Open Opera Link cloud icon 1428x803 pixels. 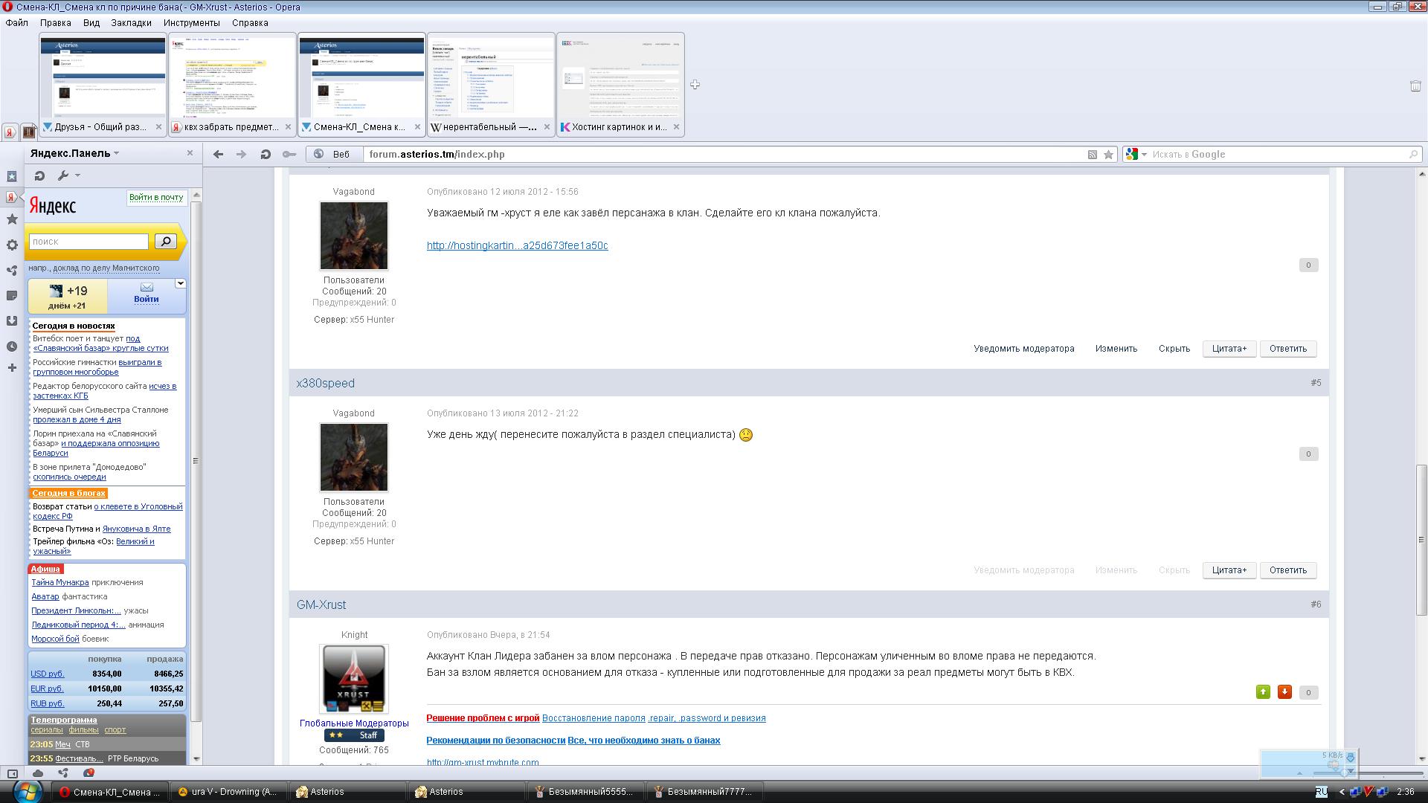click(x=38, y=773)
